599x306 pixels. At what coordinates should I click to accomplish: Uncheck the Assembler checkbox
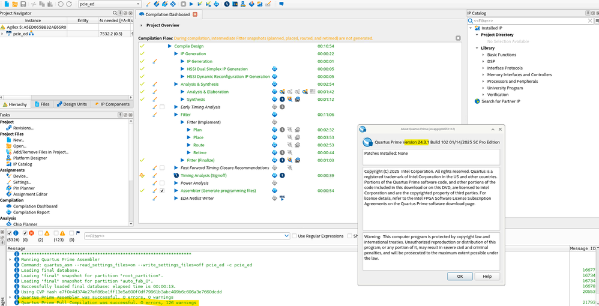(162, 191)
